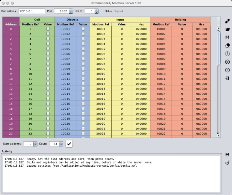Focus the Bind address field
The width and height of the screenshot is (232, 195).
click(x=32, y=11)
